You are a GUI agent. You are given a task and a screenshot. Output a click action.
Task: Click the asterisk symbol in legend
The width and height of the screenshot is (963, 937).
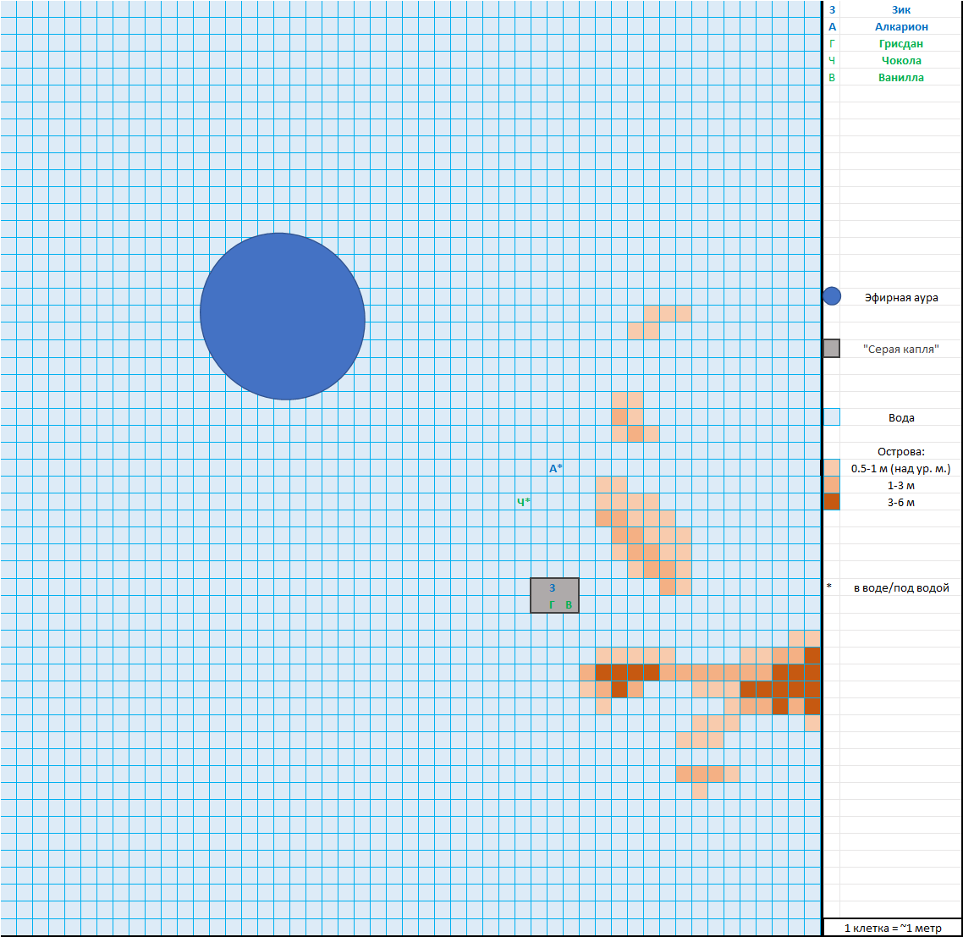coord(829,587)
